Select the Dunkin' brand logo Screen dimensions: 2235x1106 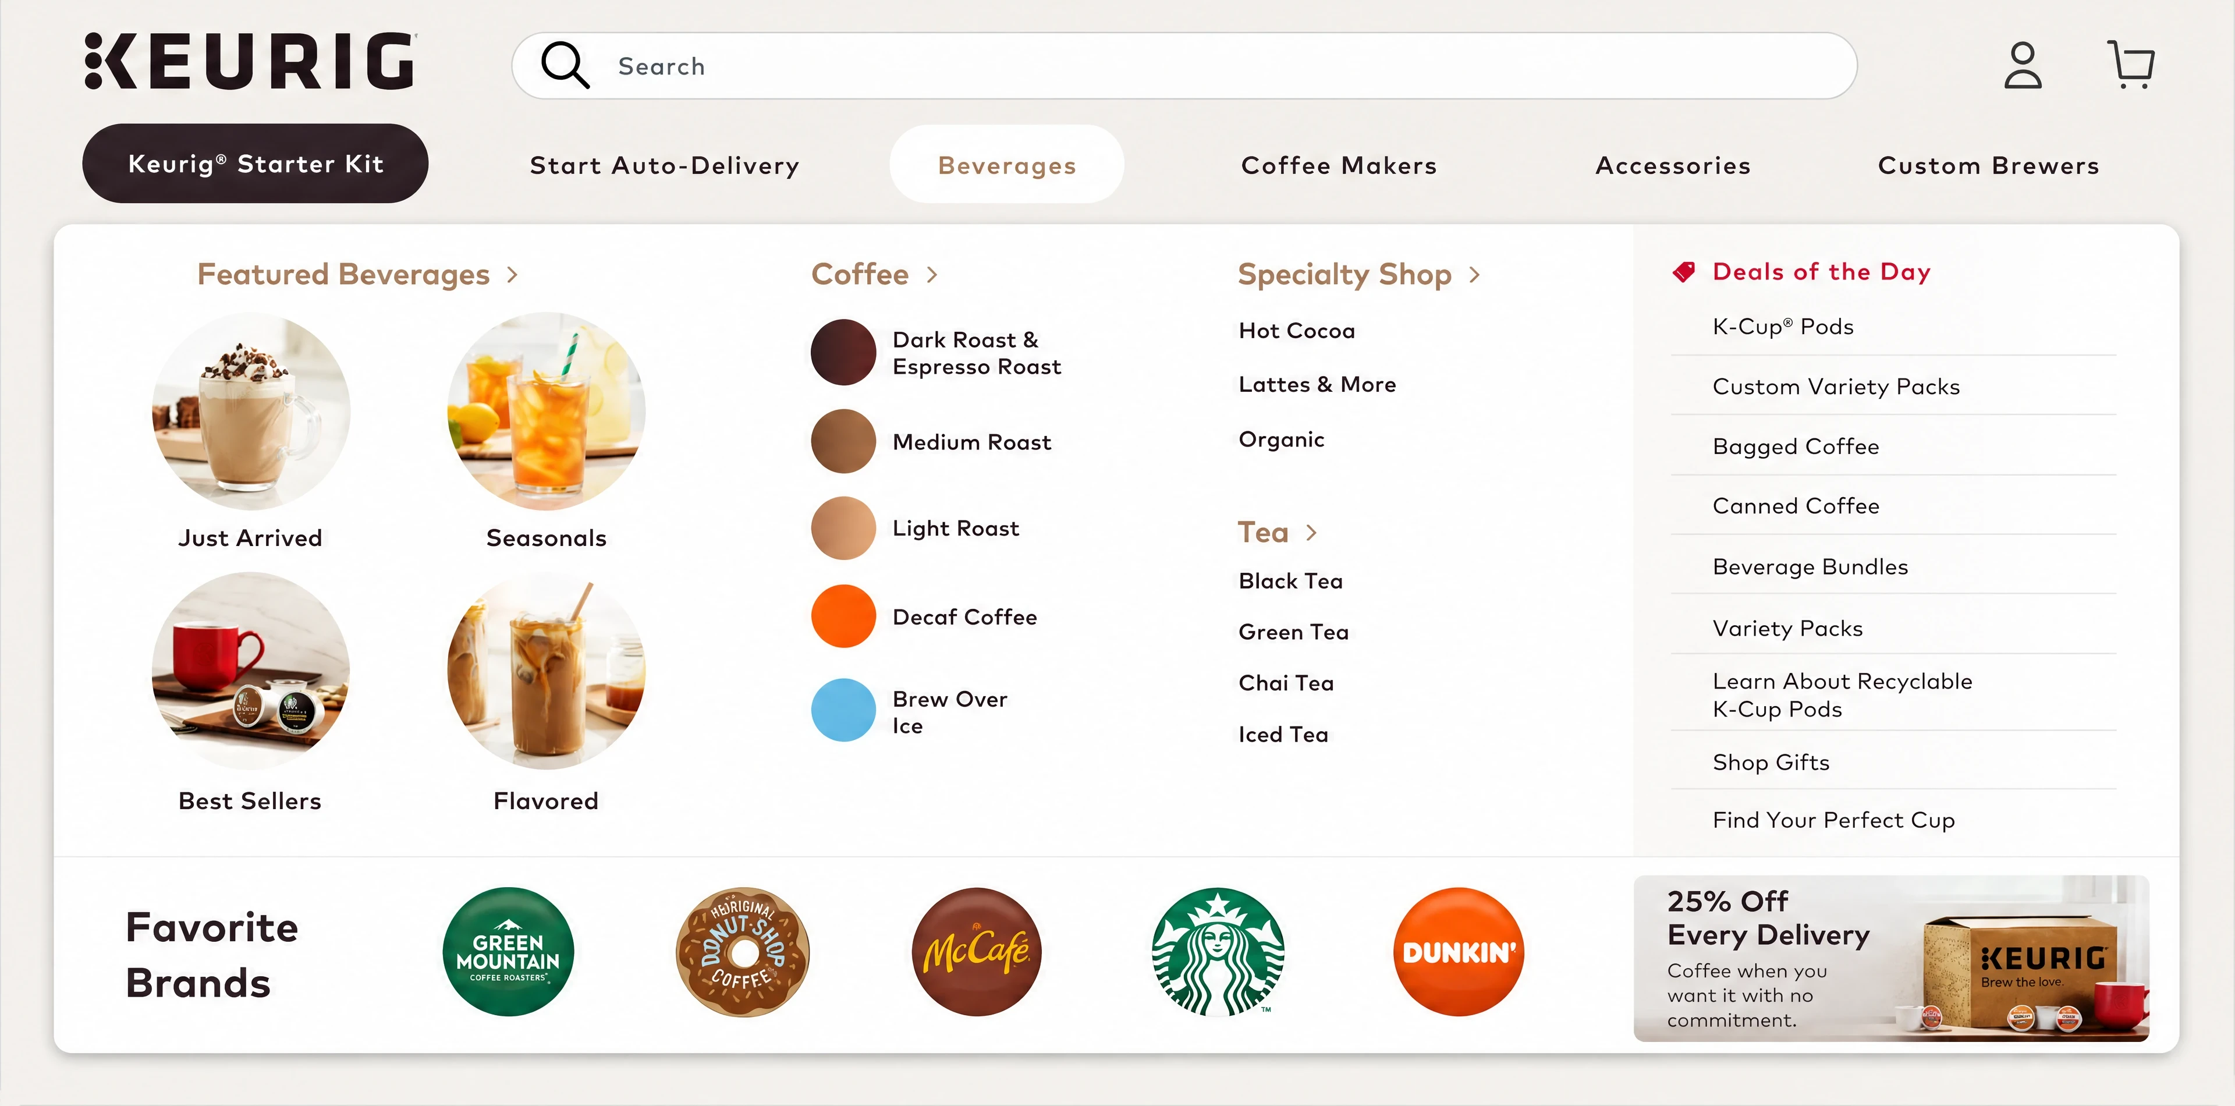click(1459, 952)
